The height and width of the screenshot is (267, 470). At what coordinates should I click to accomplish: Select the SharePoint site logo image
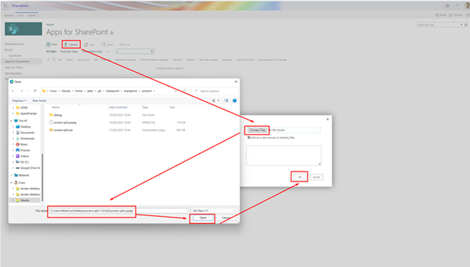[x=23, y=29]
